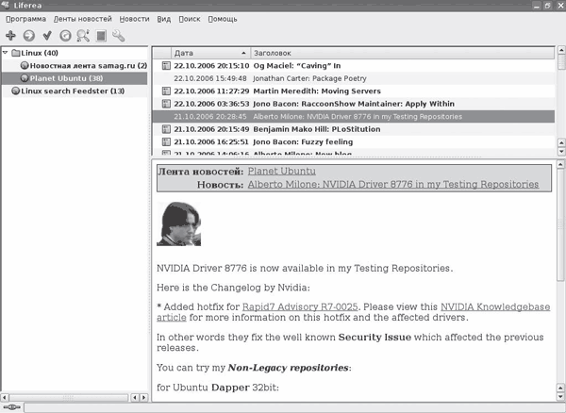Open preferences using the wrench icon
Viewport: 566px width, 413px height.
(x=119, y=36)
